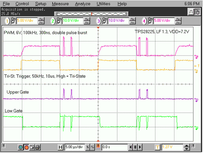Click the channel 4 ground marker on right edge
The height and width of the screenshot is (153, 203).
[196, 57]
